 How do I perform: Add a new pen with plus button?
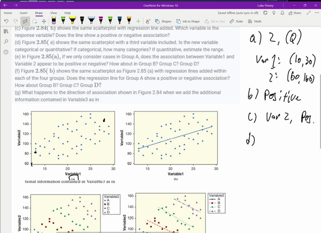138,21
